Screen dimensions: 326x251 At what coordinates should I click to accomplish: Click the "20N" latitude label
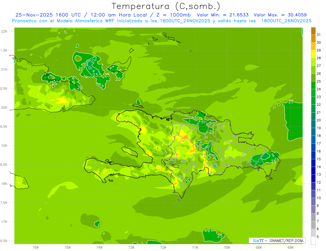click(x=4, y=107)
